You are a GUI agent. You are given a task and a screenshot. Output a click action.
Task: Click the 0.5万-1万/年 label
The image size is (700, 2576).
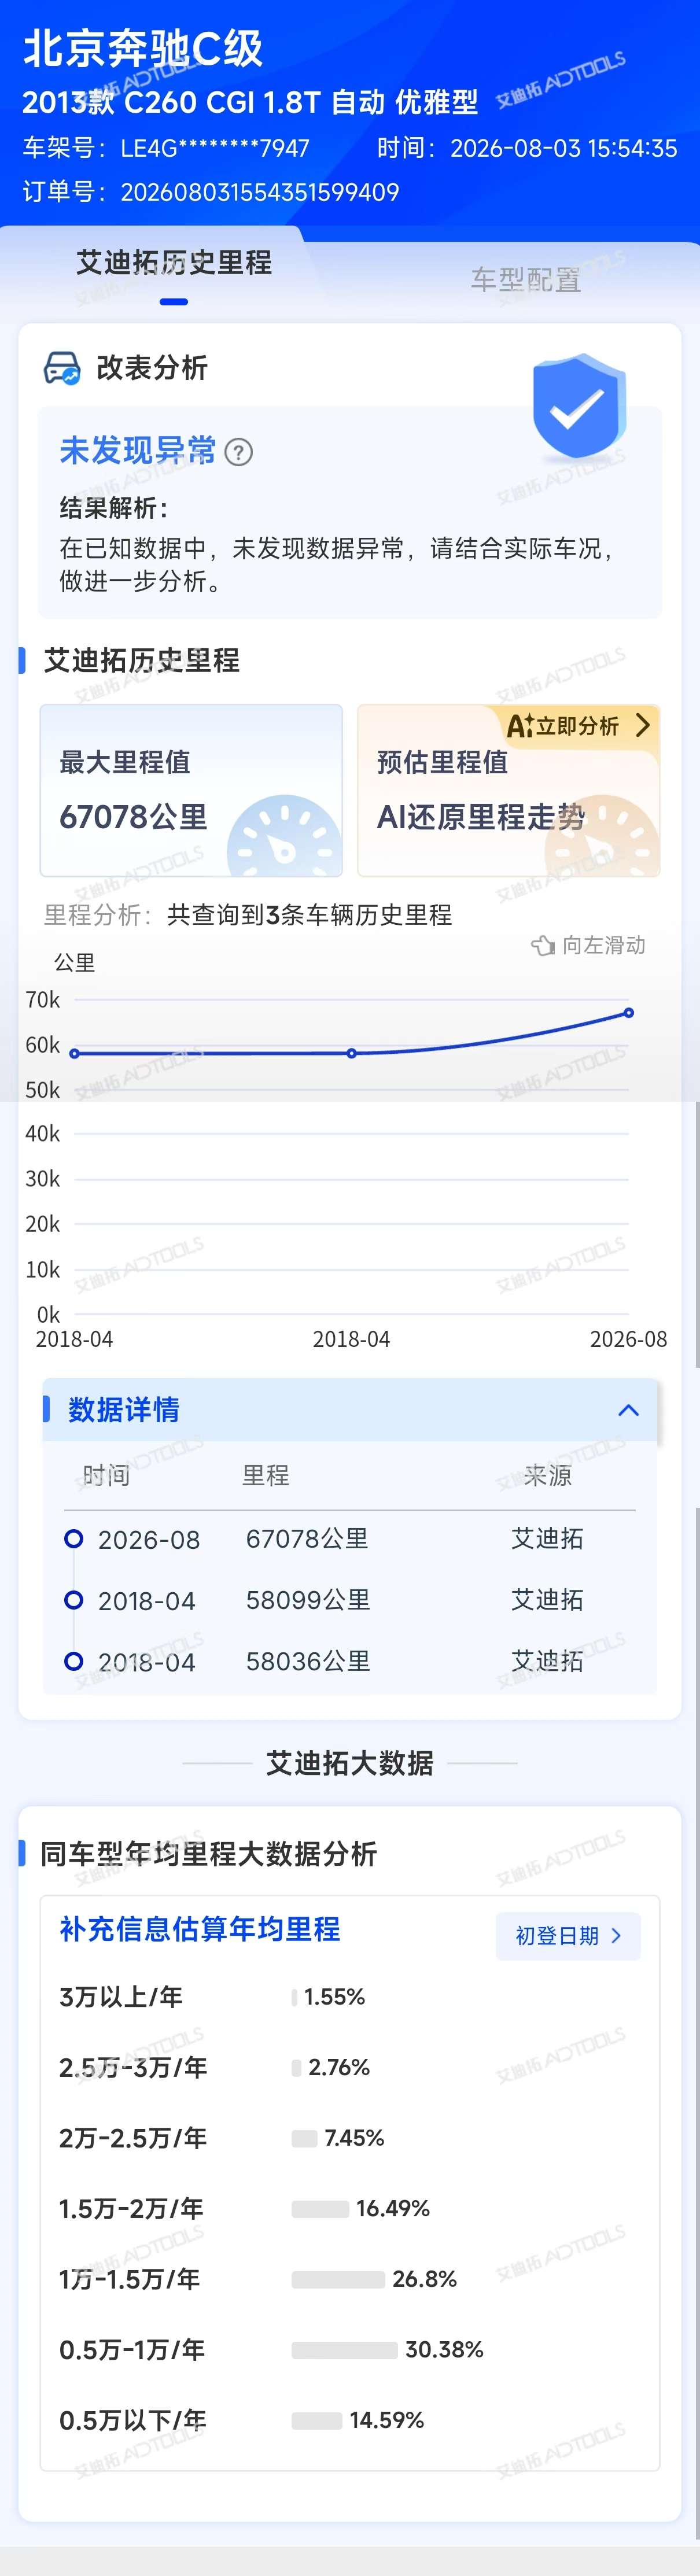pyautogui.click(x=132, y=2350)
